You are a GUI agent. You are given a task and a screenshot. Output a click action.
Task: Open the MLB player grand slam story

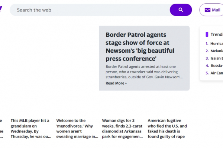click(31, 128)
